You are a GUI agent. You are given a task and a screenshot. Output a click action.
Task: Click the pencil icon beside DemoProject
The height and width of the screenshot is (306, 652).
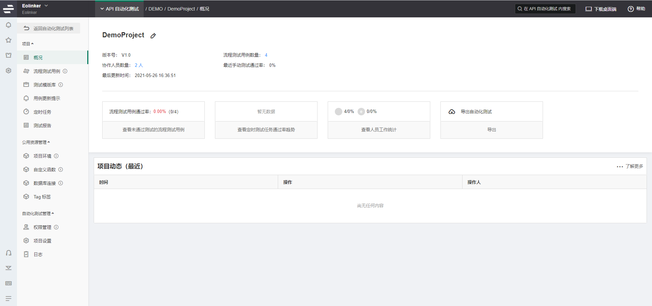(153, 36)
